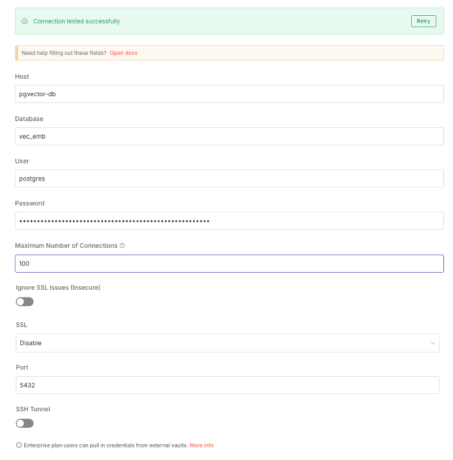Click the 'Need help filling out these fields?' text
Screen dimensions: 453x460
(64, 53)
